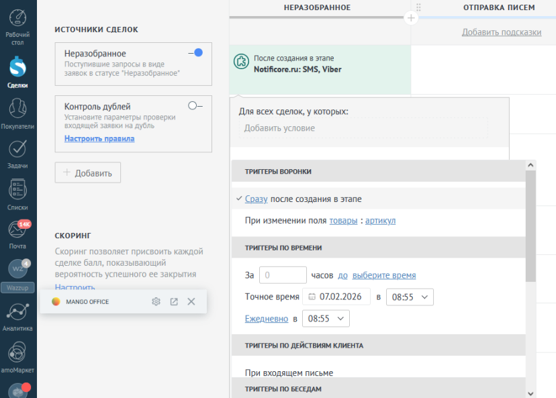Select Сразу после создания в этапе trigger
This screenshot has width=556, height=398.
coord(378,199)
